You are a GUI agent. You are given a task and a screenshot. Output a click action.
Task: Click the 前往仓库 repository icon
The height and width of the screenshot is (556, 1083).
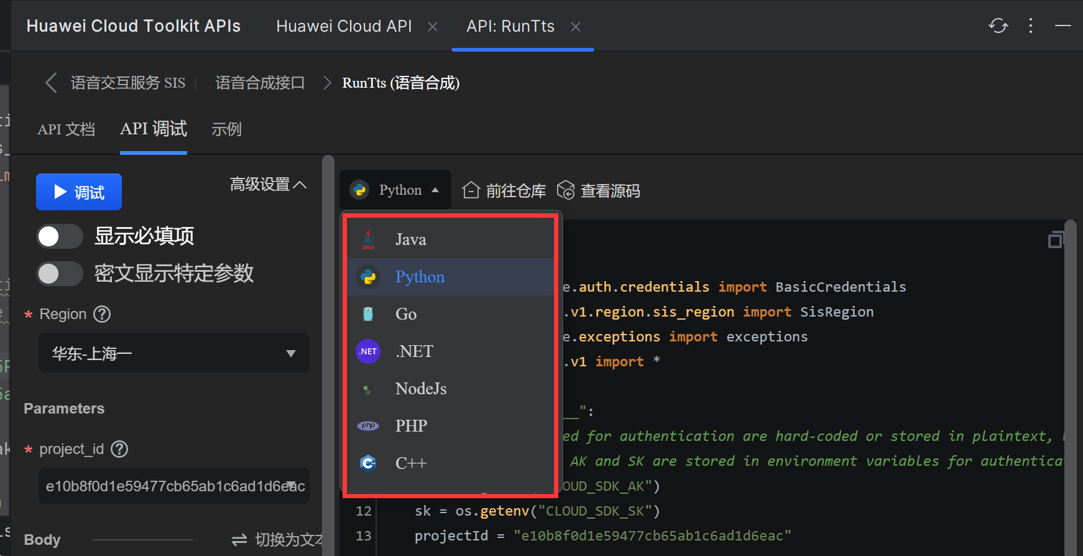coord(471,190)
